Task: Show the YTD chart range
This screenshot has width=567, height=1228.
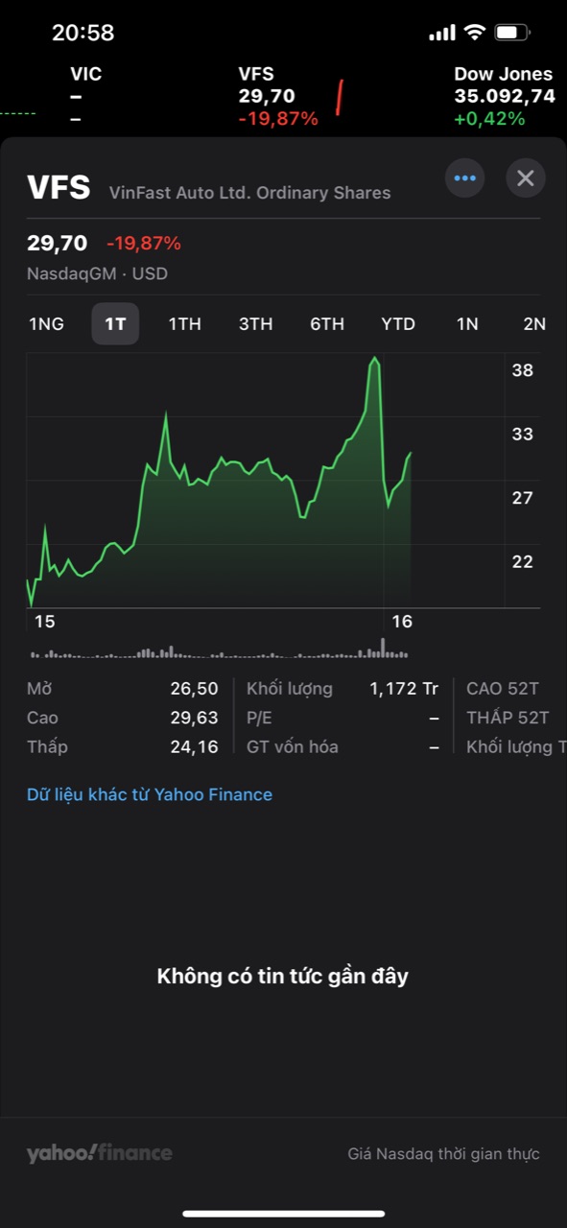Action: (x=398, y=324)
